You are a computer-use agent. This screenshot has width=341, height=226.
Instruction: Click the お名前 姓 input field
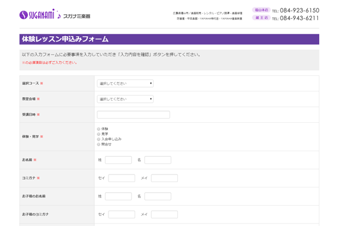pyautogui.click(x=118, y=160)
